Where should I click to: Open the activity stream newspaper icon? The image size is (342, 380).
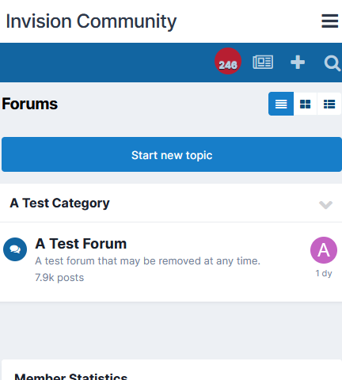(263, 63)
